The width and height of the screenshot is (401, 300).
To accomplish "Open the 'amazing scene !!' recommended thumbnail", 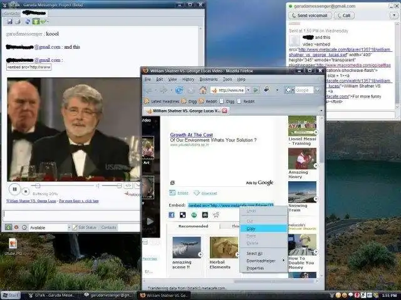I will pos(187,247).
